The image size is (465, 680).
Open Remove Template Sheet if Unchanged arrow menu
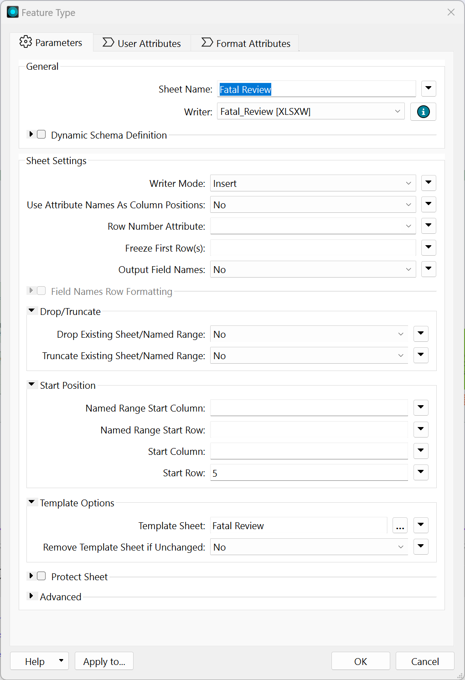pos(421,546)
